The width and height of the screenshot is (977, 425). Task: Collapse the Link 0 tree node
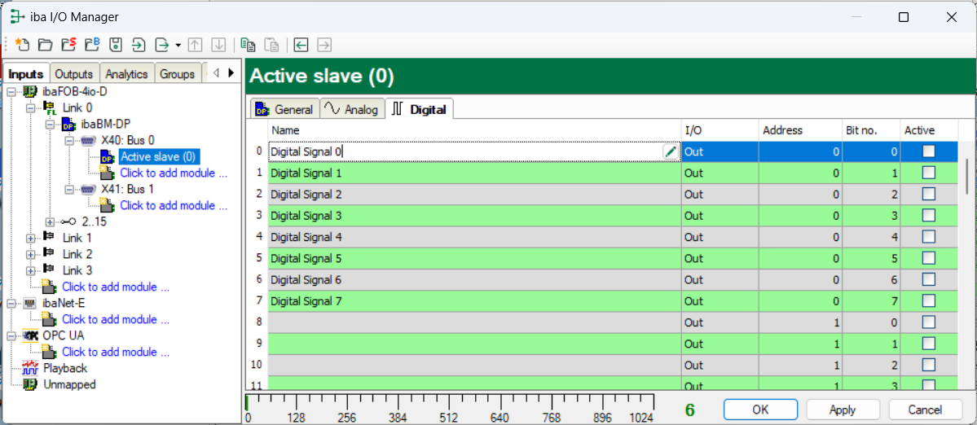32,107
